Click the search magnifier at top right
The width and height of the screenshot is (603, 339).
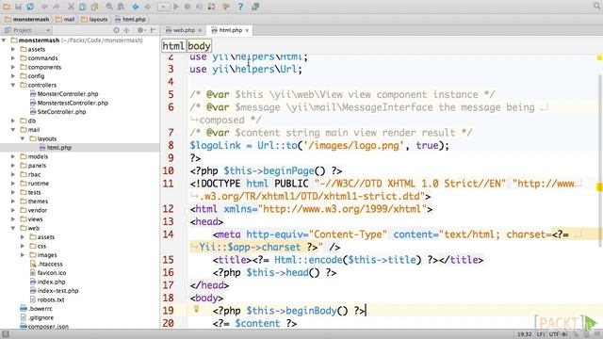(x=596, y=6)
